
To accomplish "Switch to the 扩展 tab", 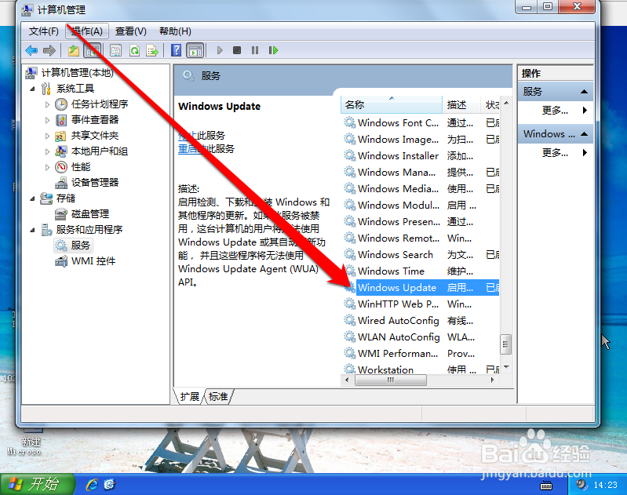I will [x=189, y=397].
